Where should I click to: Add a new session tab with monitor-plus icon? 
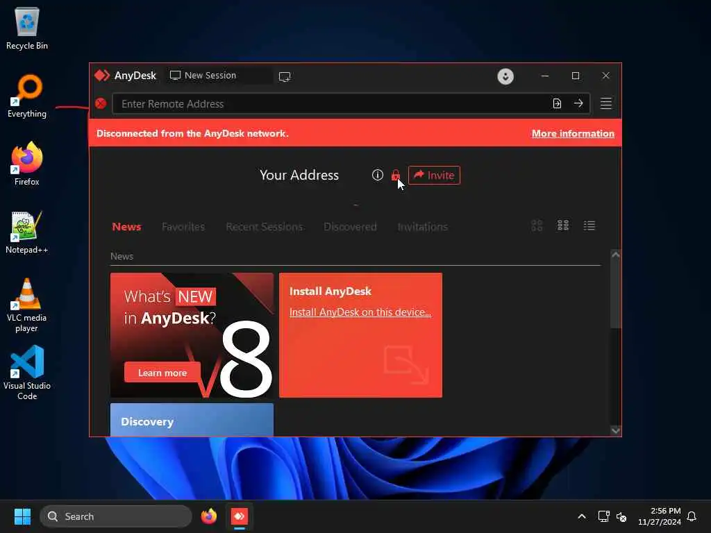pos(285,76)
